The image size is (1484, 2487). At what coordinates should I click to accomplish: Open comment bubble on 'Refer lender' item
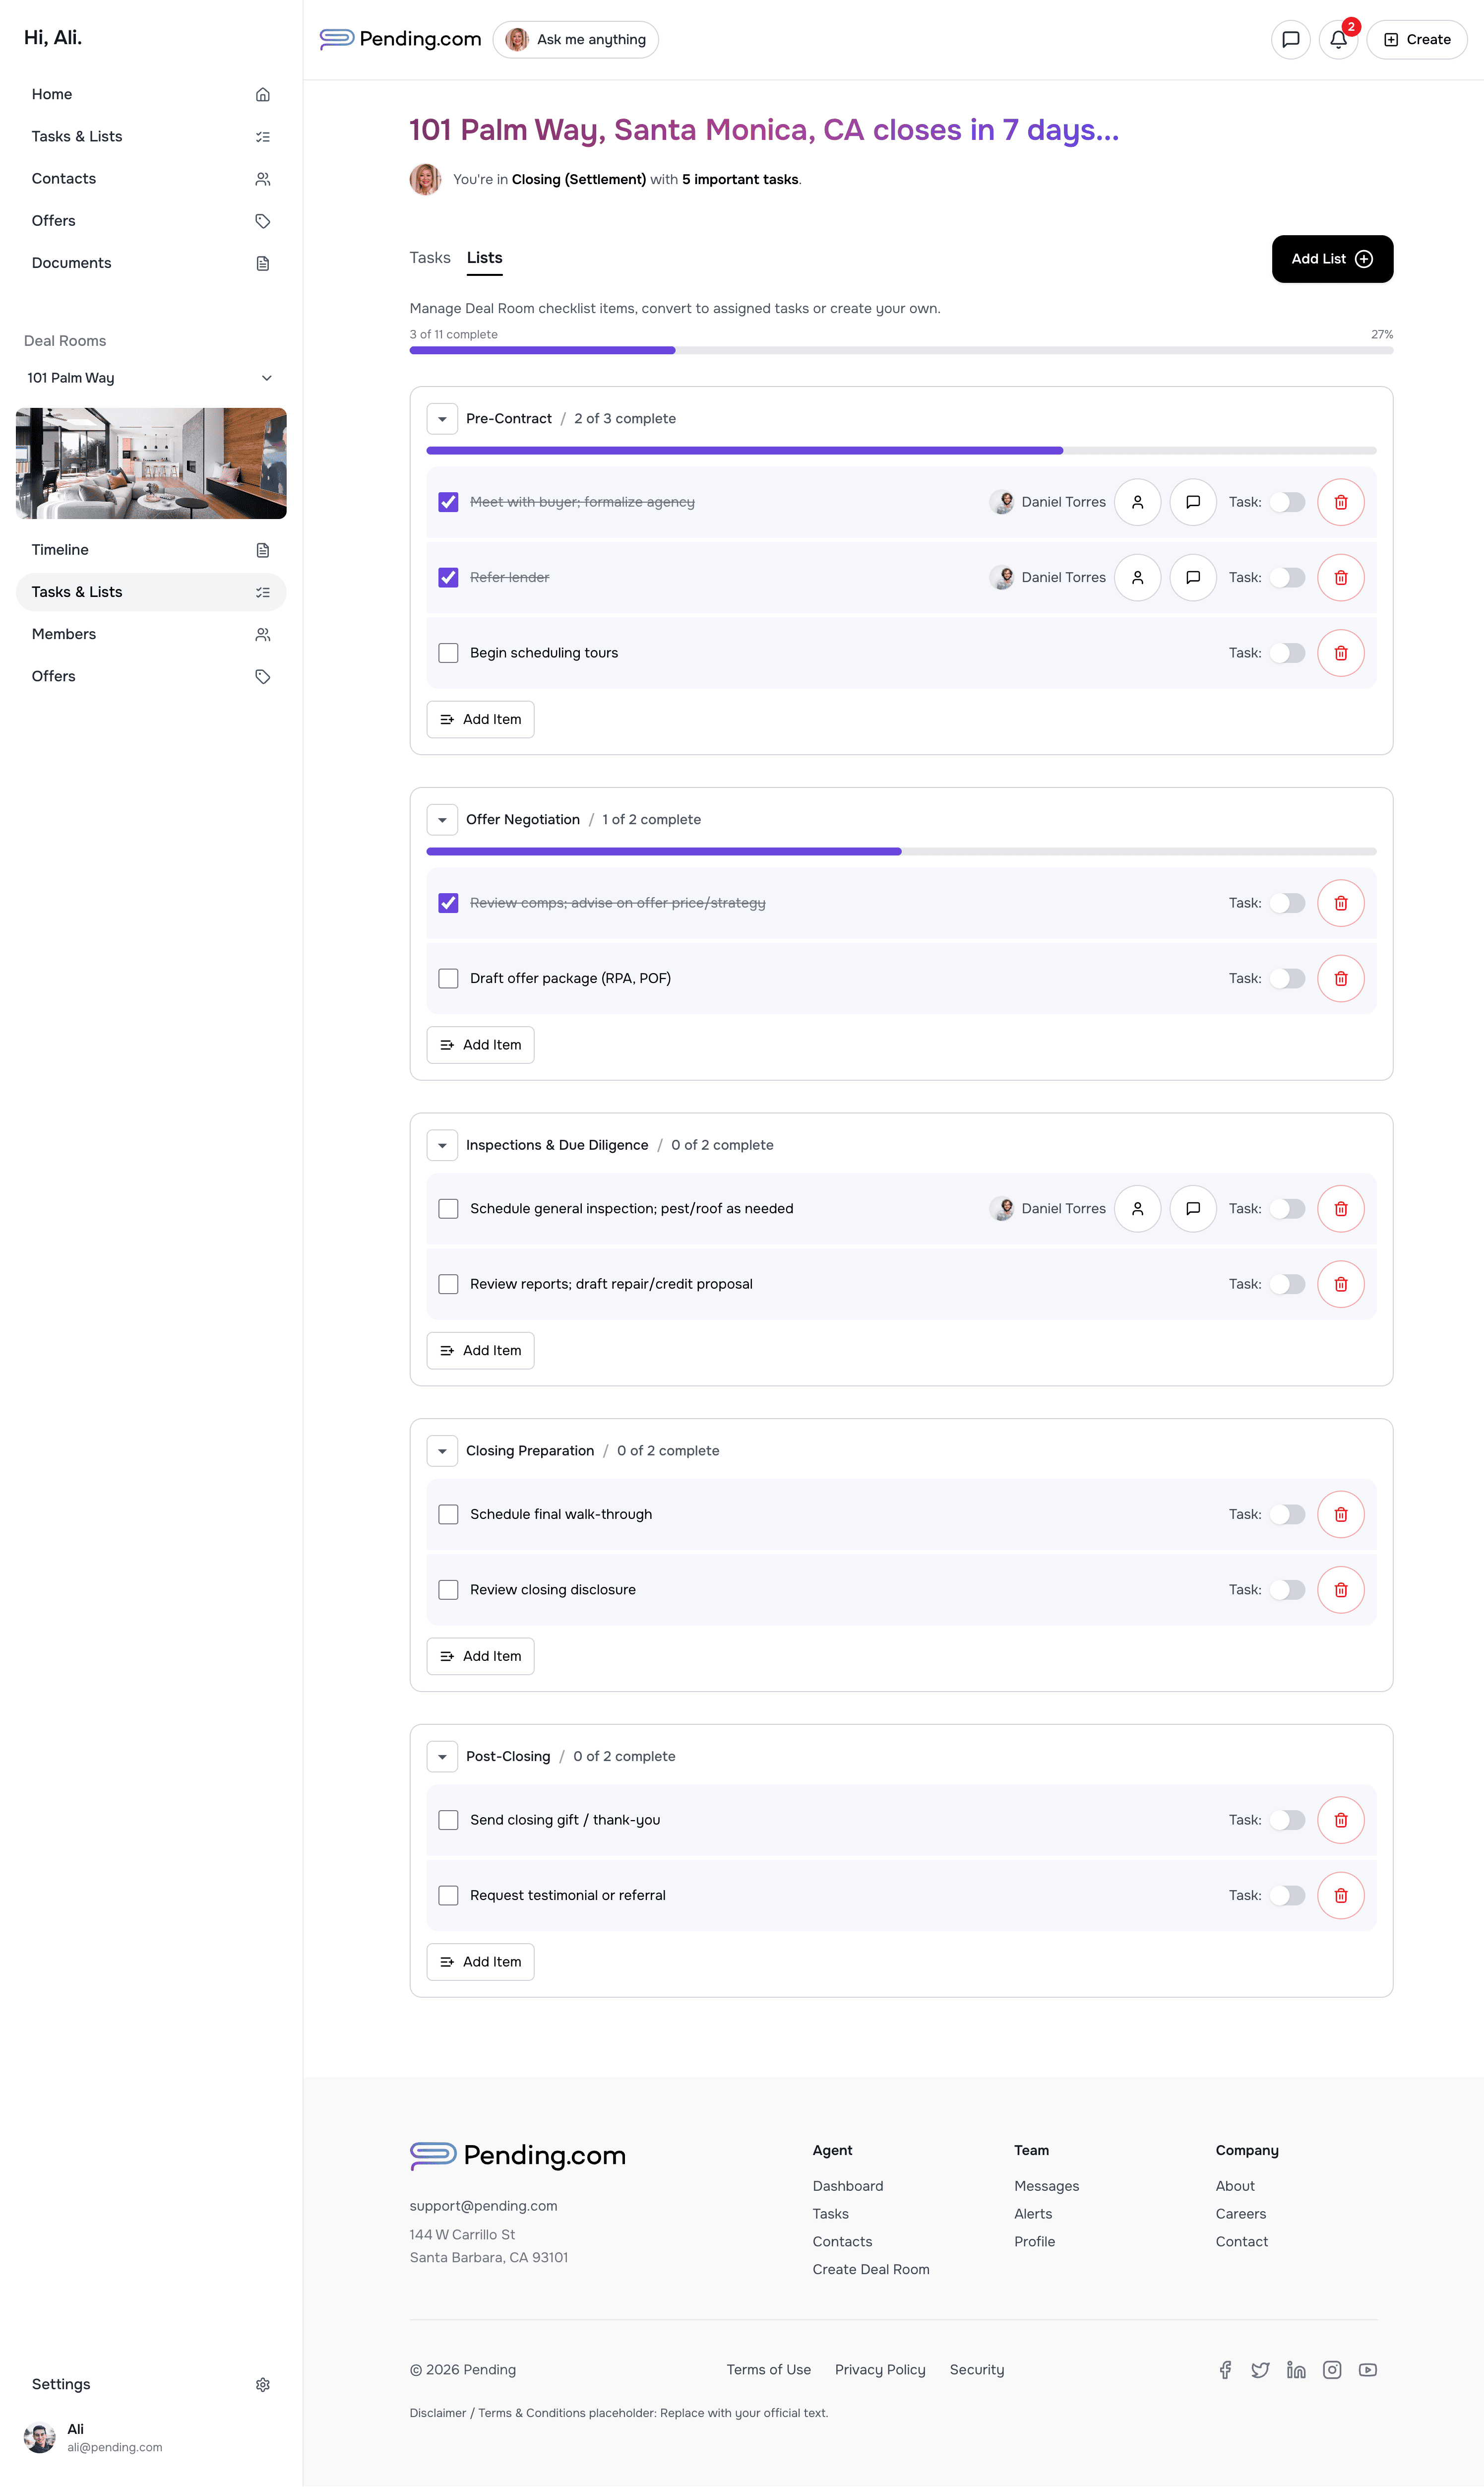(1192, 577)
